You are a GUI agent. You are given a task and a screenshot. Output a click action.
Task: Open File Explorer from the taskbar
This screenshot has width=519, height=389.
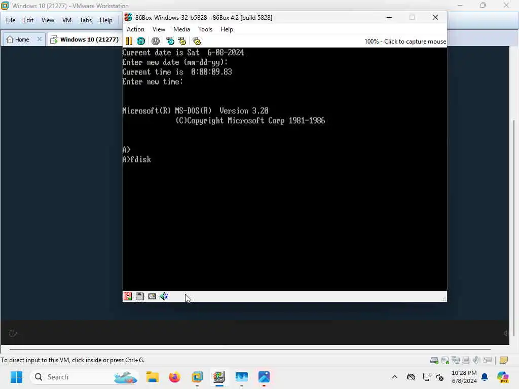point(153,377)
